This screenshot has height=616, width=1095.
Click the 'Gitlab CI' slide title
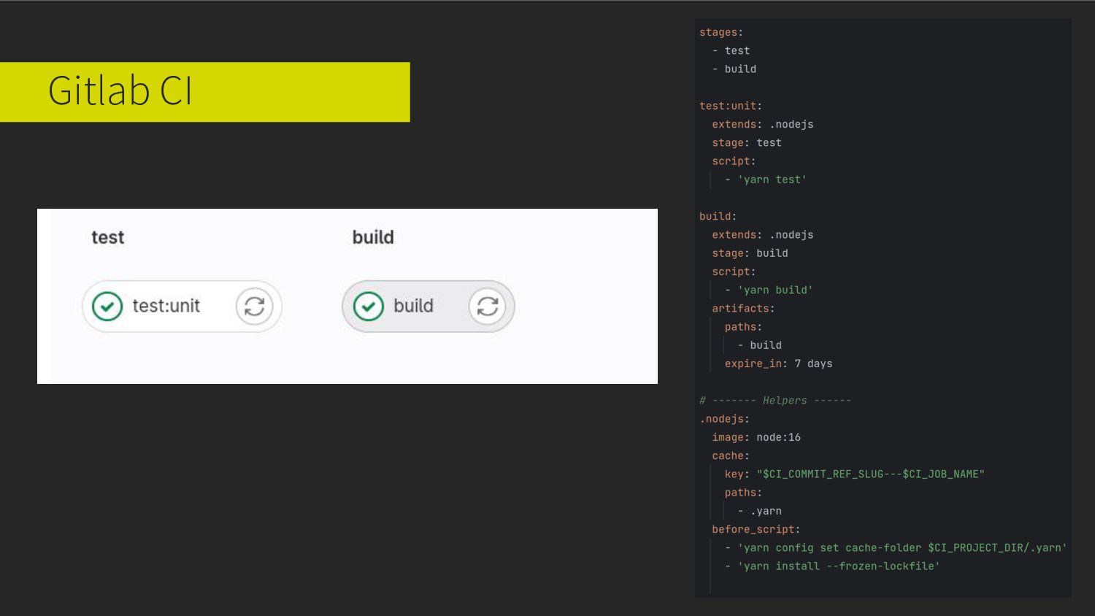[x=120, y=91]
